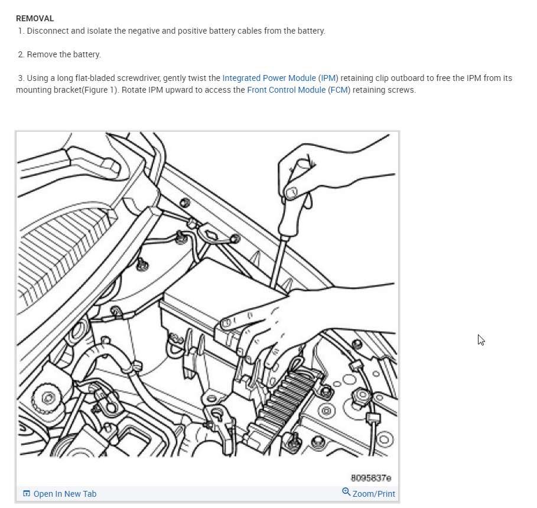Click the Zoom/Print magnifier icon
537x508 pixels.
[x=346, y=492]
